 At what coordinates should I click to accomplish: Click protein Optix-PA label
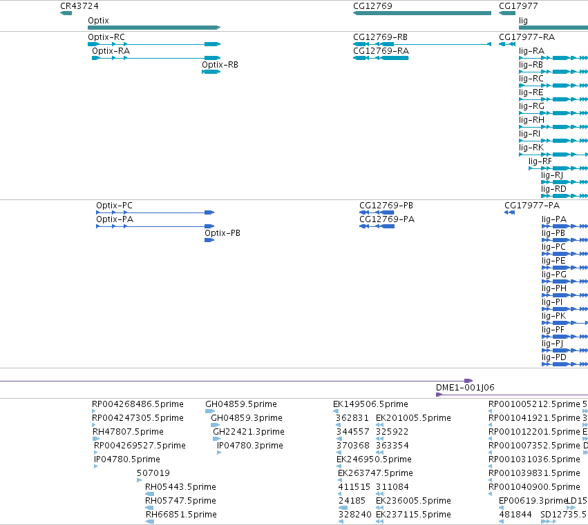click(x=115, y=219)
